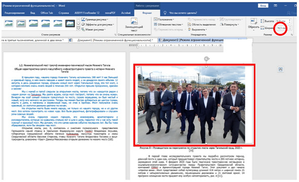Image resolution: width=299 pixels, height=182 pixels.
Task: Click the heading '1.2. Нижнетагильский мост' on left page
Action: 65,65
